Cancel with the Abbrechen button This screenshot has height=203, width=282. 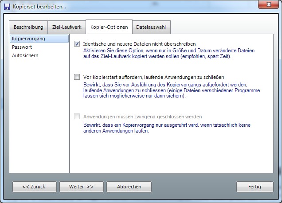coord(129,187)
